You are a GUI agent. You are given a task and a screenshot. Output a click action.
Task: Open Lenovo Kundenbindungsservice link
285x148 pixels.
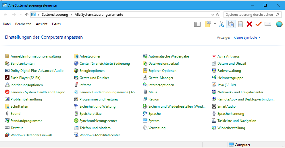click(x=109, y=92)
